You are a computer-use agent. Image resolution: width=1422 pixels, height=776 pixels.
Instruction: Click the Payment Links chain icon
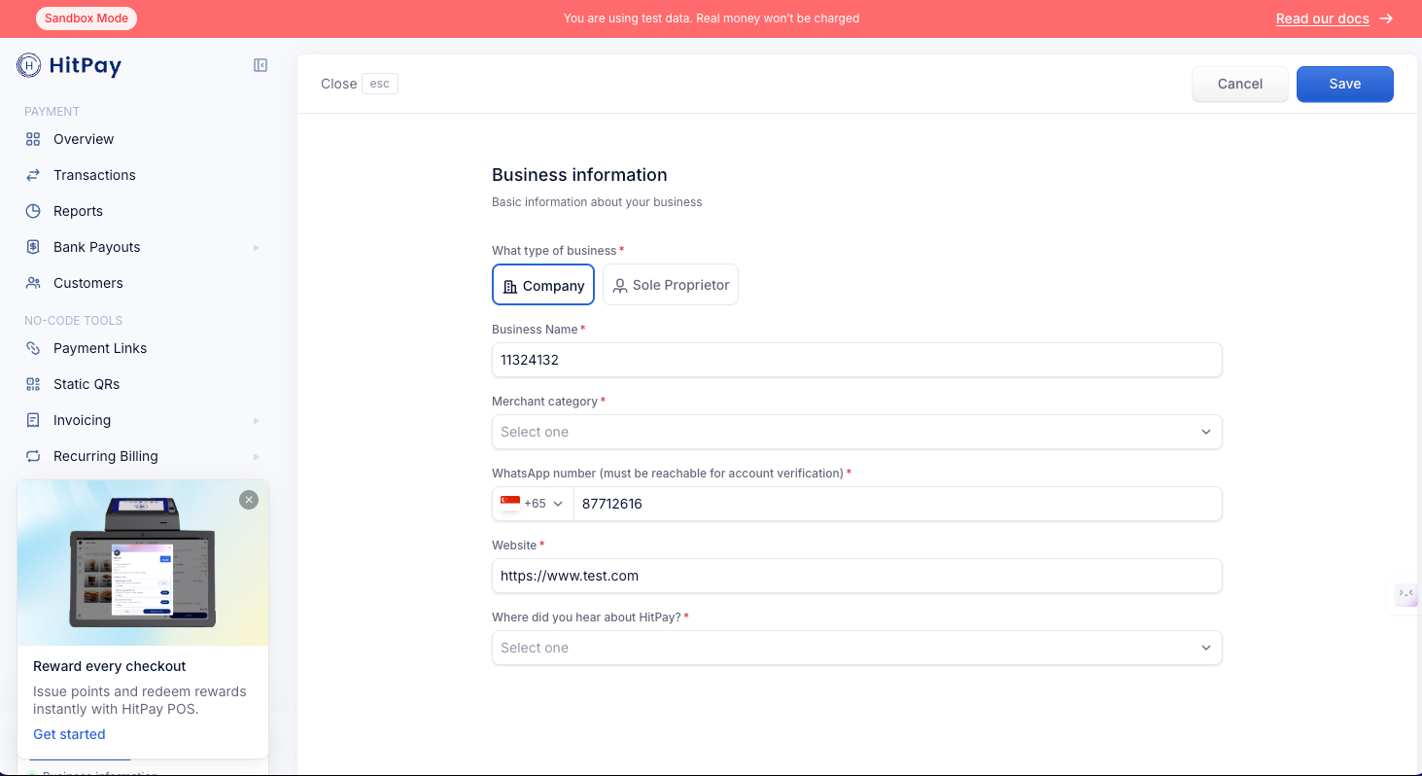click(x=33, y=348)
